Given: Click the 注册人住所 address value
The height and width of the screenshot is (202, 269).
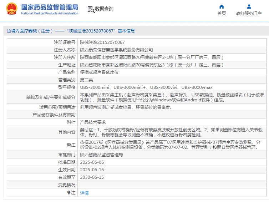Looking at the screenshot, I should (152, 57).
